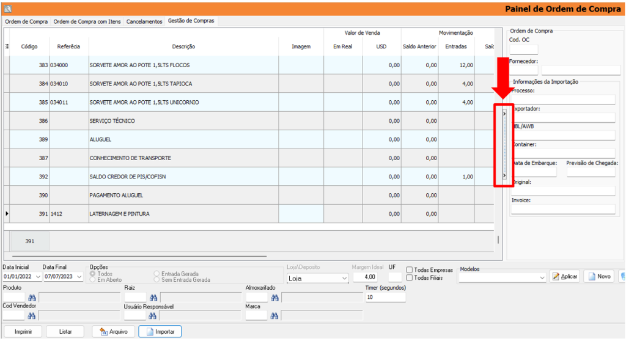This screenshot has width=626, height=341.
Task: Check the Todas Empresas checkbox
Action: point(409,270)
